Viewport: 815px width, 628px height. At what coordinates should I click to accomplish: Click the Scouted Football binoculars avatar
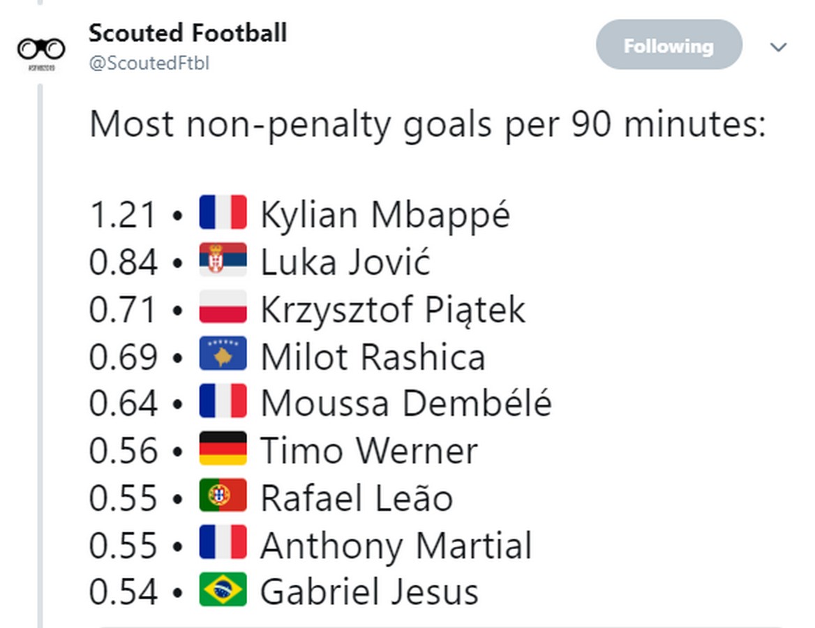(x=41, y=50)
